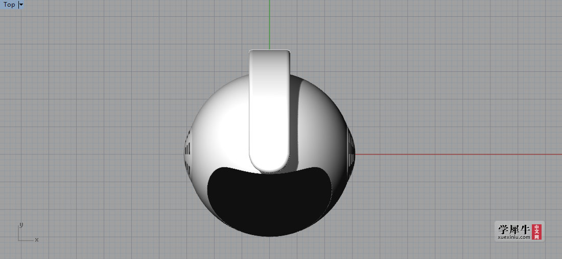Click the Top viewport title label

[9, 5]
